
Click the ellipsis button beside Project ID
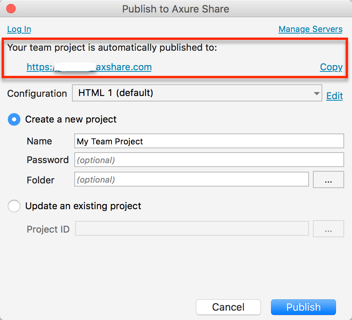328,229
